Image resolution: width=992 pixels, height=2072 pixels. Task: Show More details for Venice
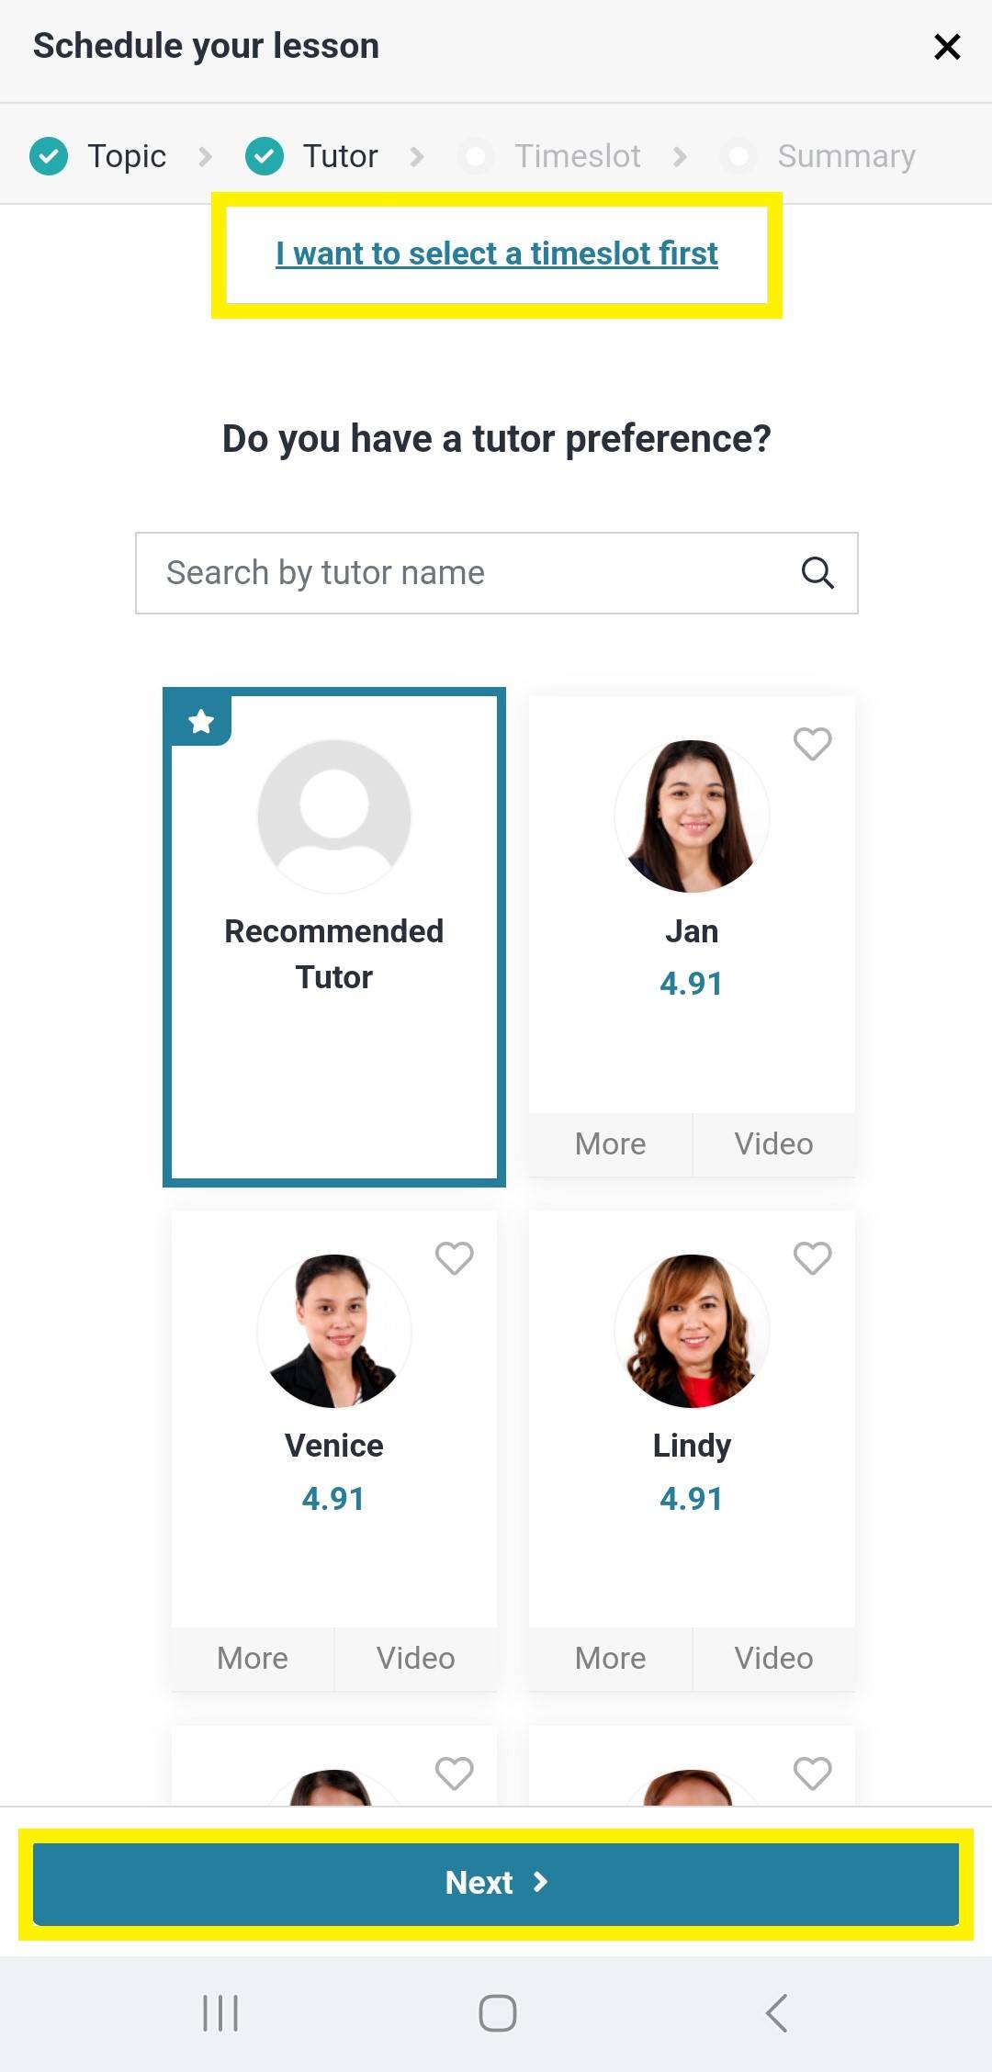253,1659
